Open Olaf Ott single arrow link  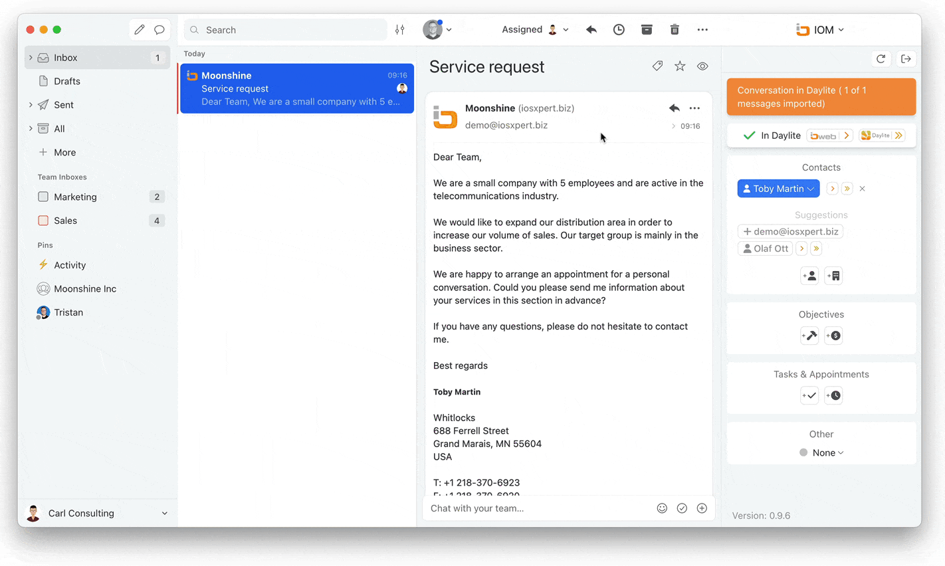coord(801,248)
